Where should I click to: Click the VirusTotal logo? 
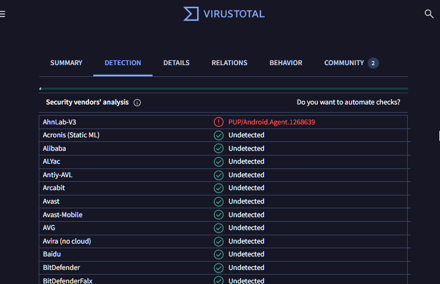[x=224, y=13]
